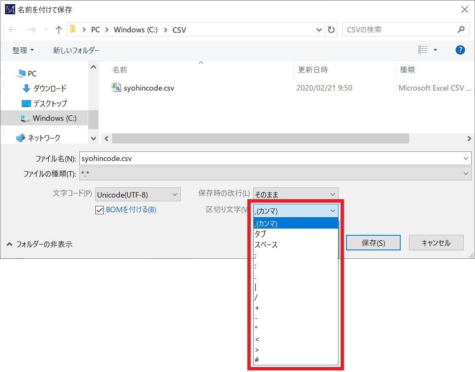Screen dimensions: 475x372
Task: Pick the # delimiter option
Action: [257, 360]
